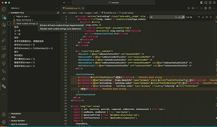Close the RuleEdit.vue tab
This screenshot has height=127, width=217.
[83, 8]
